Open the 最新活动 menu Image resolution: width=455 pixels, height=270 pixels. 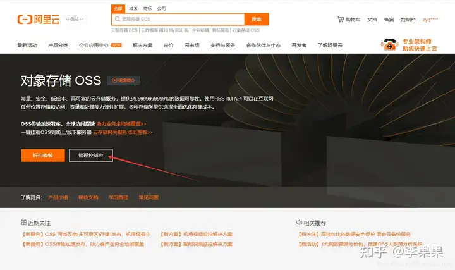27,46
